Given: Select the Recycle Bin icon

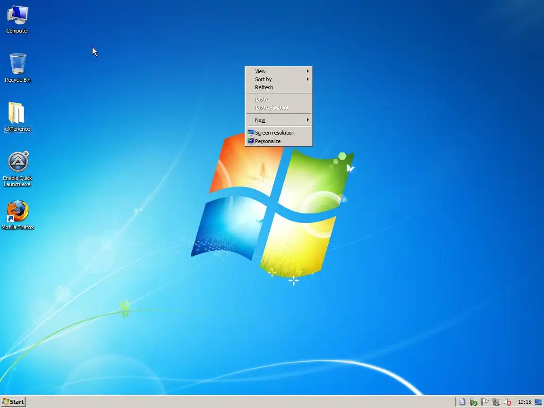Looking at the screenshot, I should point(17,64).
